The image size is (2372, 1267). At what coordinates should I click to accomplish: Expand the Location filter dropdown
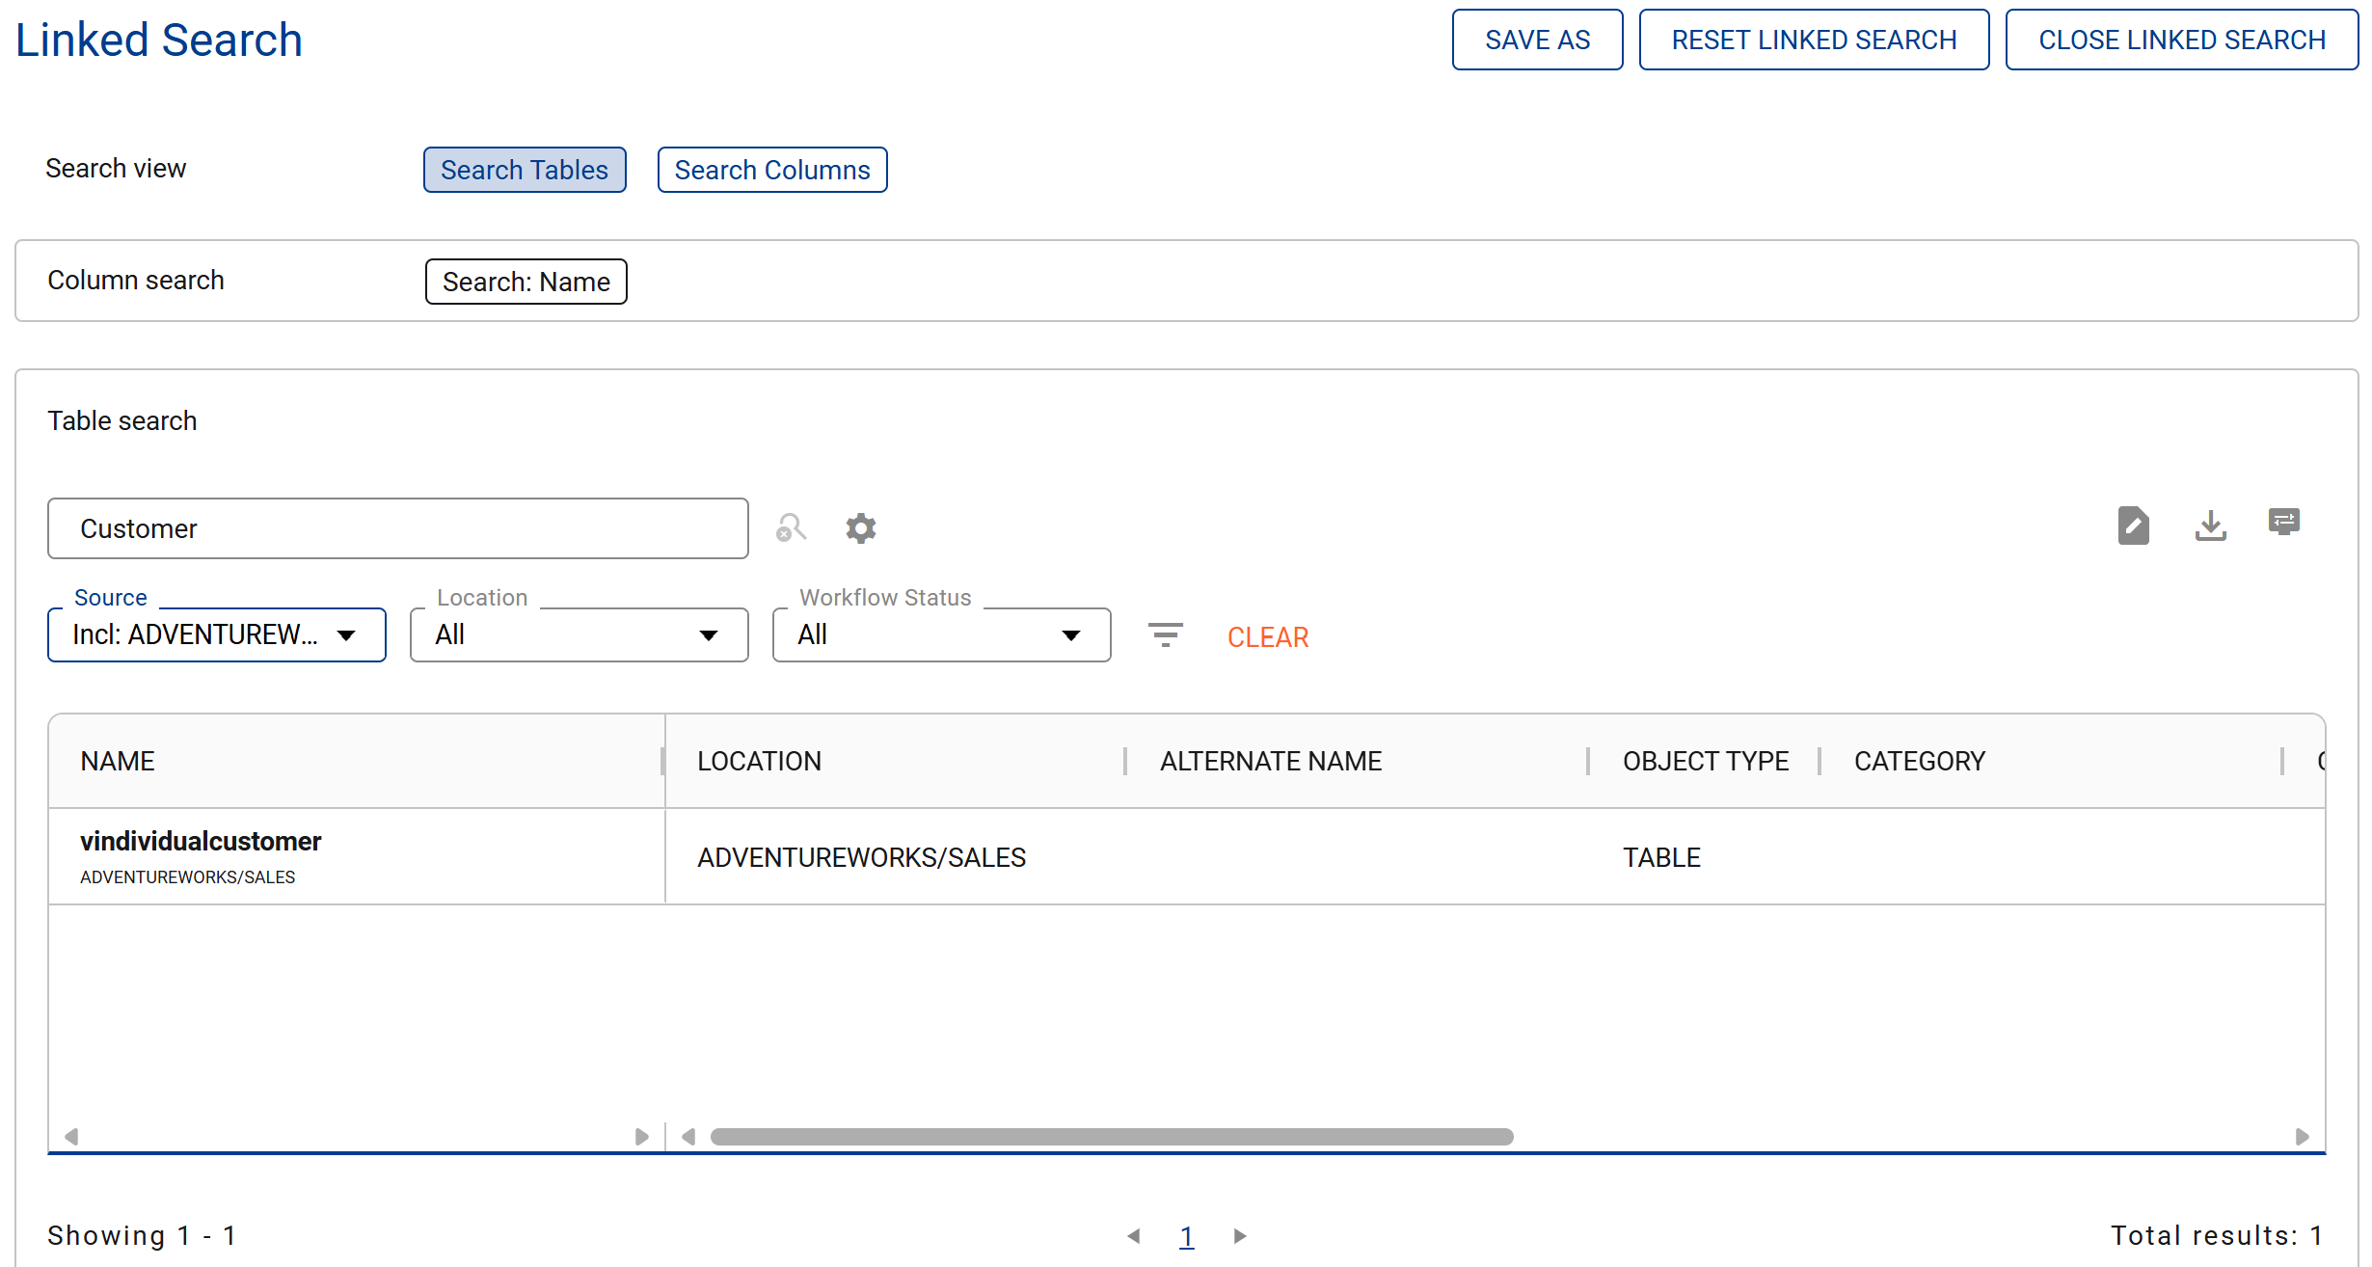[x=579, y=635]
